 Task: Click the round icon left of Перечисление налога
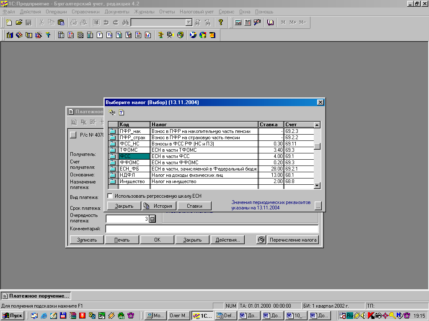tap(261, 239)
